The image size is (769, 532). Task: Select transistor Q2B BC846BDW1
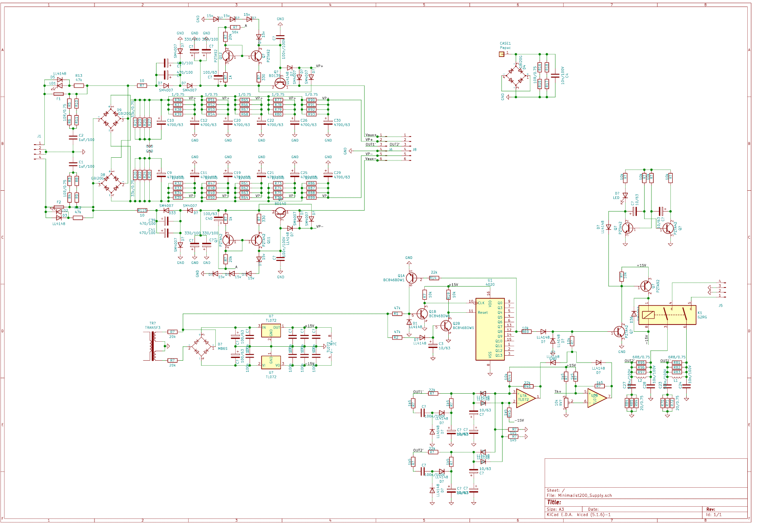[x=446, y=325]
